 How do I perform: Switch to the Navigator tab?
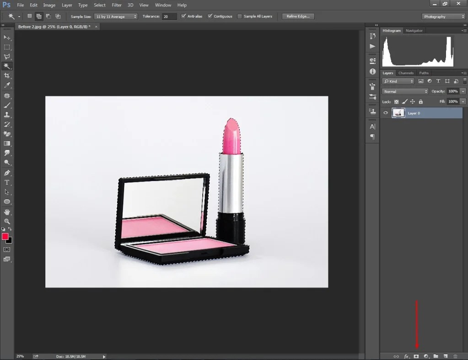pyautogui.click(x=414, y=31)
